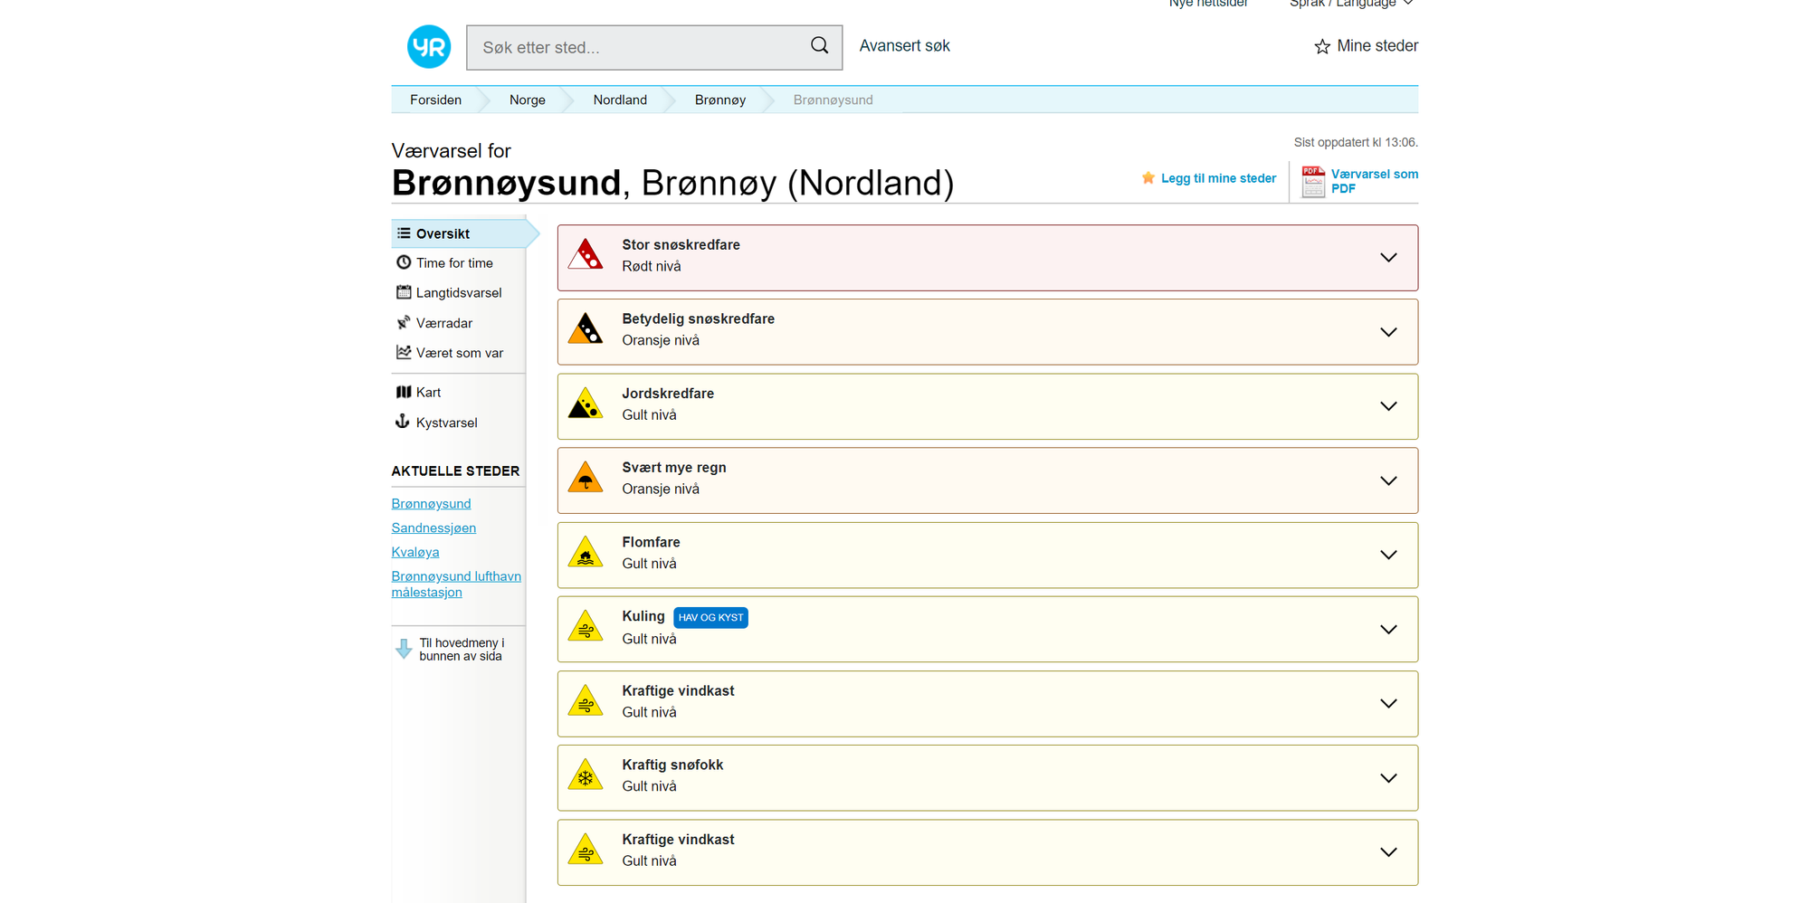Go to Norge breadcrumb

point(528,100)
